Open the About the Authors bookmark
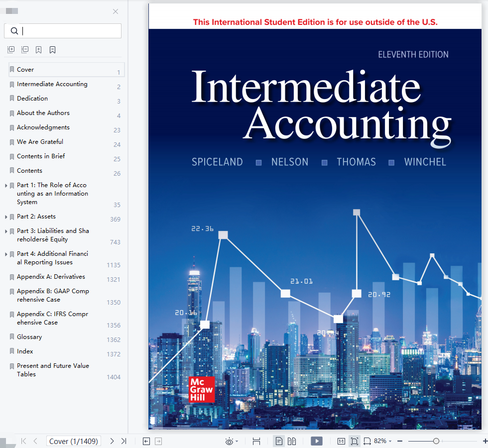 coord(43,113)
